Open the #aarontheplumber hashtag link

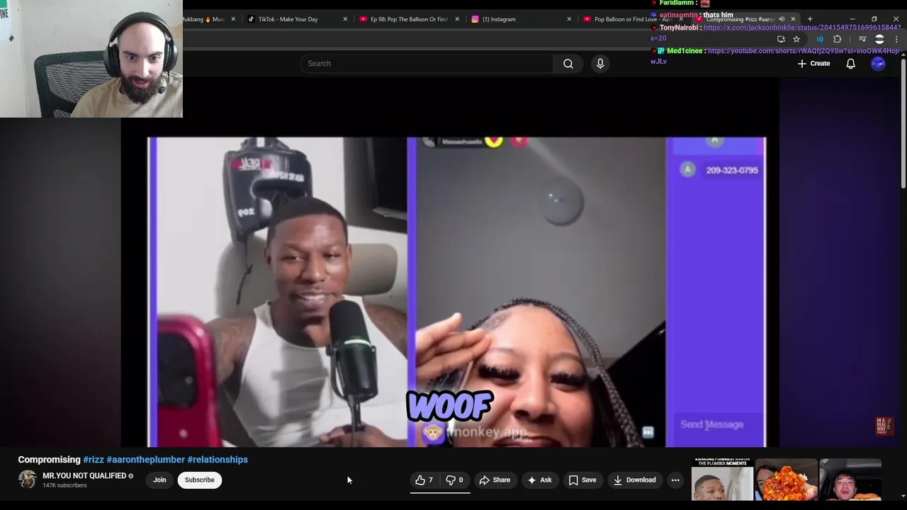(145, 460)
